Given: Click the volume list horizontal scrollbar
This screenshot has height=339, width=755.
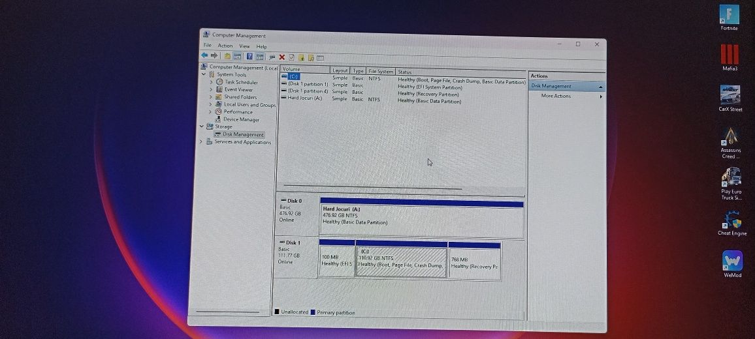Looking at the screenshot, I should coord(373,187).
